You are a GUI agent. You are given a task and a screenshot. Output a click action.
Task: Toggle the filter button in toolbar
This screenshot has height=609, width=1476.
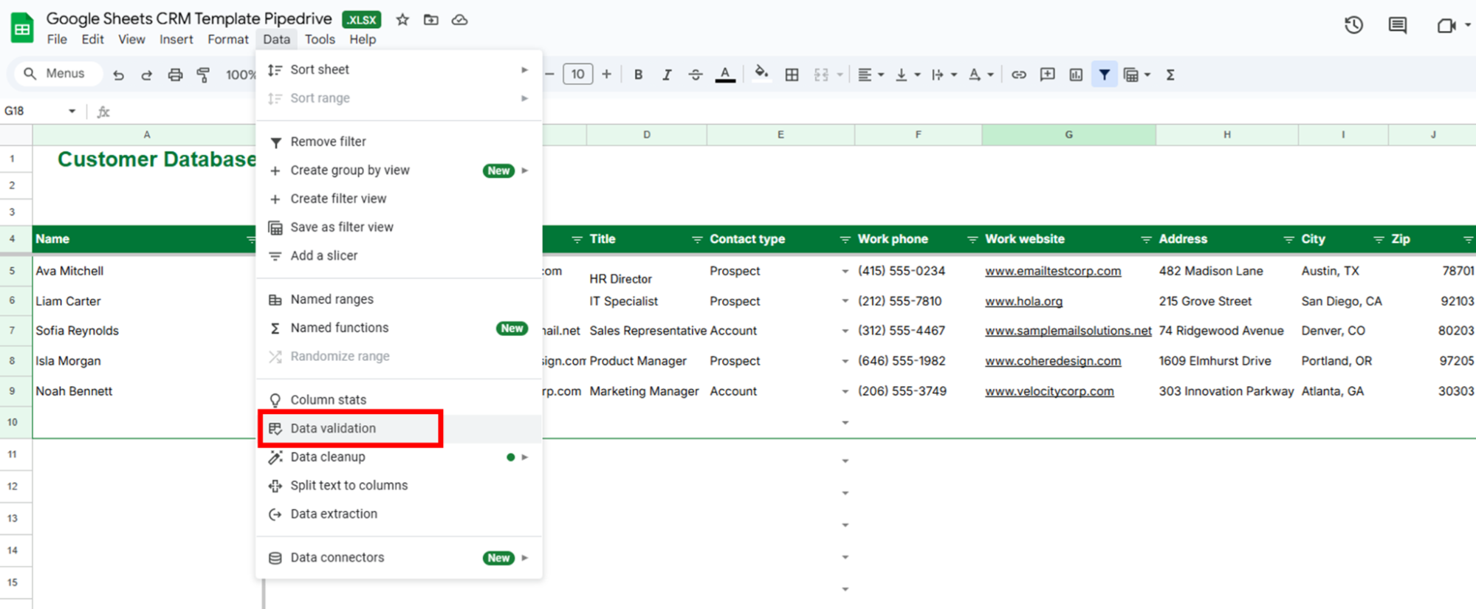tap(1104, 75)
